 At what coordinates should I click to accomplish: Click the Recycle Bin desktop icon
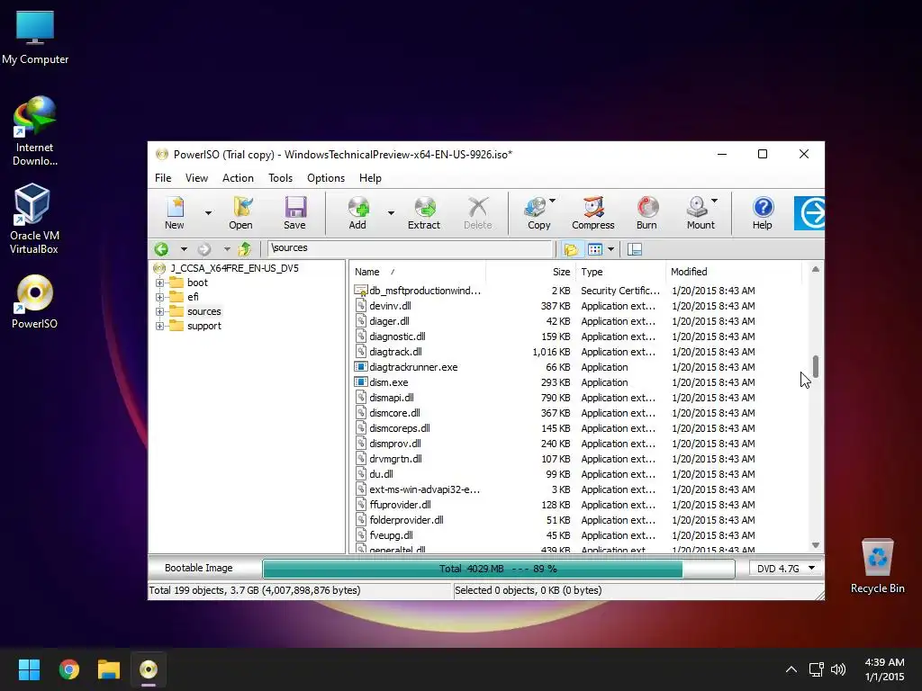(x=877, y=566)
